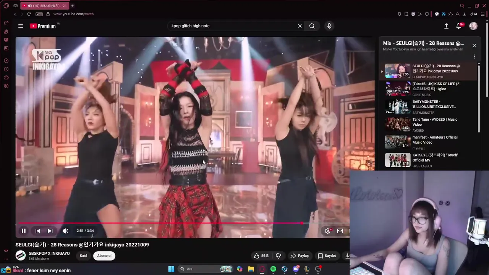Viewport: 489px width, 275px height.
Task: Reload the current page
Action: coord(29,14)
